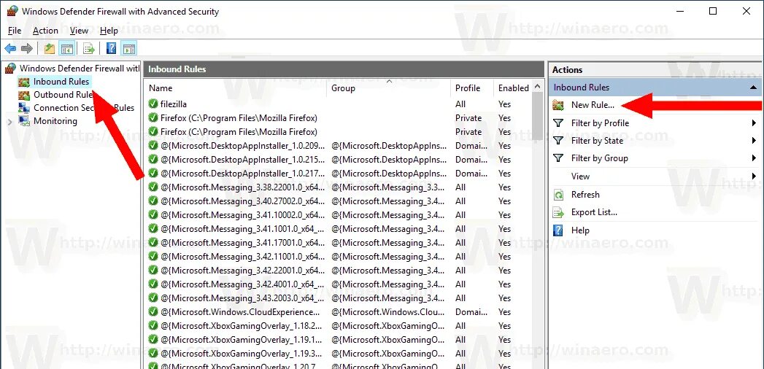Click the green check icon of filezilla rule

pos(153,104)
